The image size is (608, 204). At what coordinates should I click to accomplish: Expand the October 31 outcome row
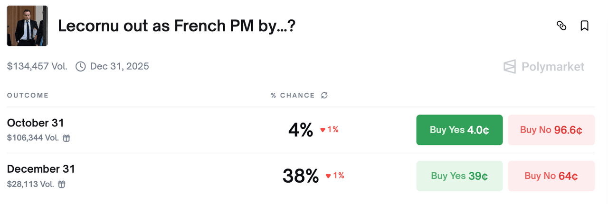click(36, 123)
